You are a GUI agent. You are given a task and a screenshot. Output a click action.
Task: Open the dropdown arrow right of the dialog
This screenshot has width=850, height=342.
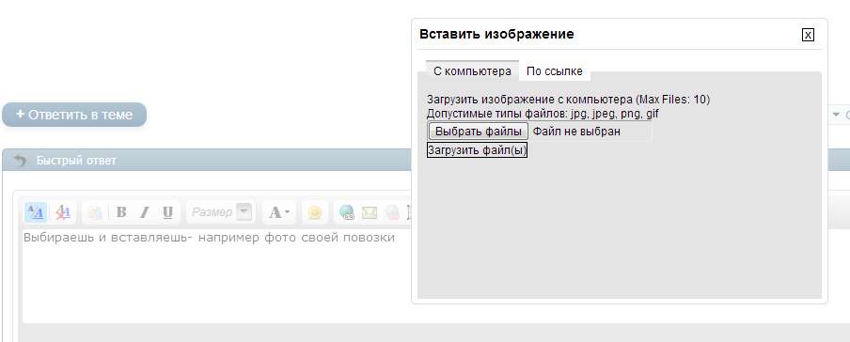point(836,115)
